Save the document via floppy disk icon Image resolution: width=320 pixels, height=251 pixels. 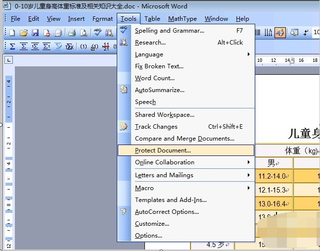click(x=35, y=33)
